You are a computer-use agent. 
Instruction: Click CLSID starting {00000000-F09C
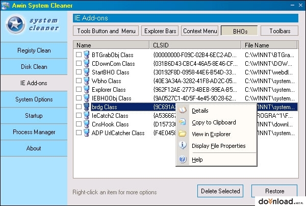(195, 55)
